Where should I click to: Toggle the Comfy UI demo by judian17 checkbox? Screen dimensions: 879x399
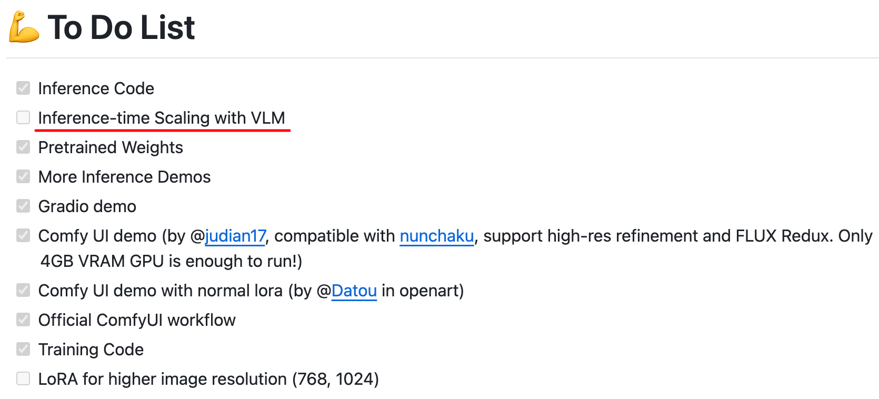(x=23, y=235)
